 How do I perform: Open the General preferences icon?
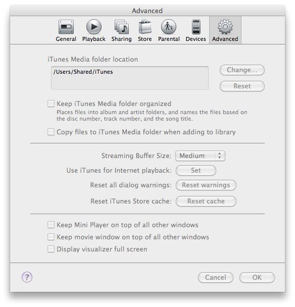point(66,27)
